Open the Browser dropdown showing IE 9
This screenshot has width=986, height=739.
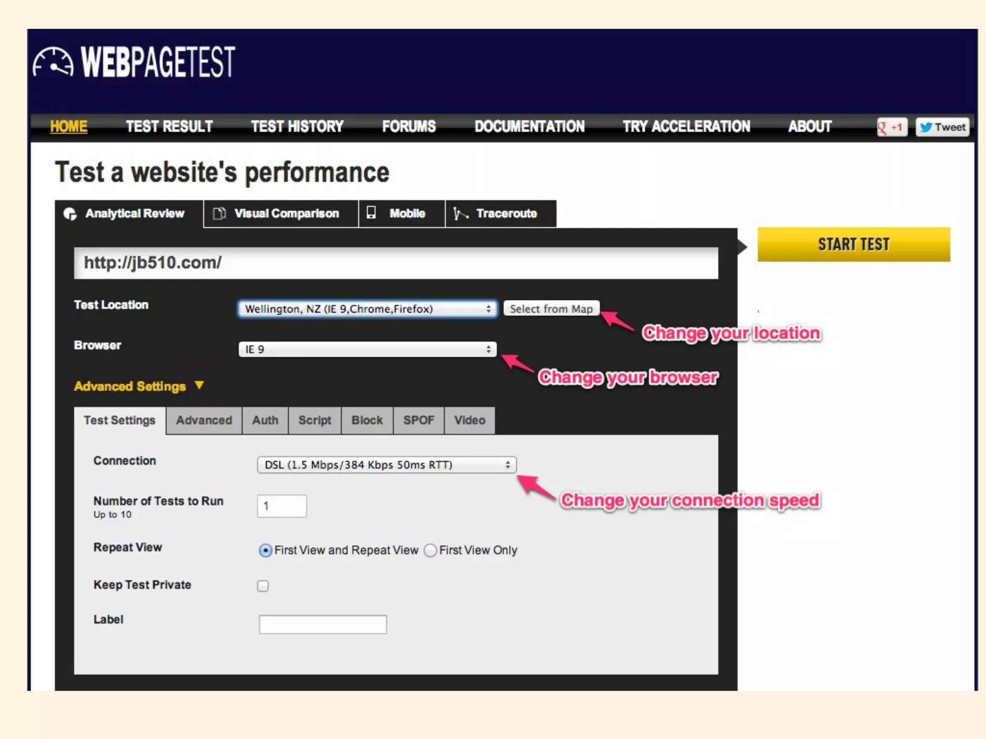(x=367, y=349)
